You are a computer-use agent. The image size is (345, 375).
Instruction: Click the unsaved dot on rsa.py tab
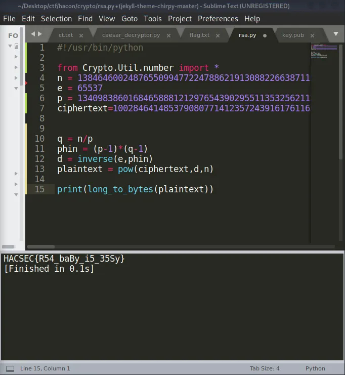[x=265, y=35]
